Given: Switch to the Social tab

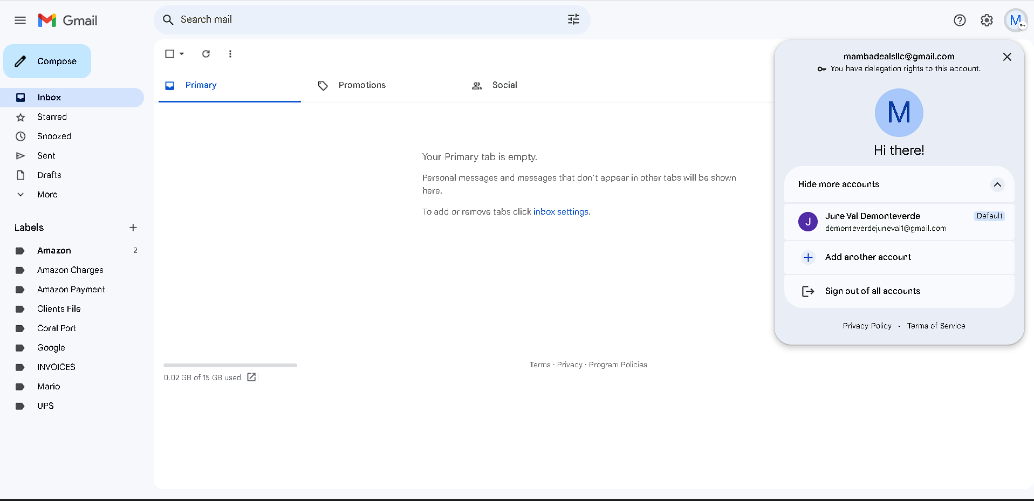Looking at the screenshot, I should [537, 85].
